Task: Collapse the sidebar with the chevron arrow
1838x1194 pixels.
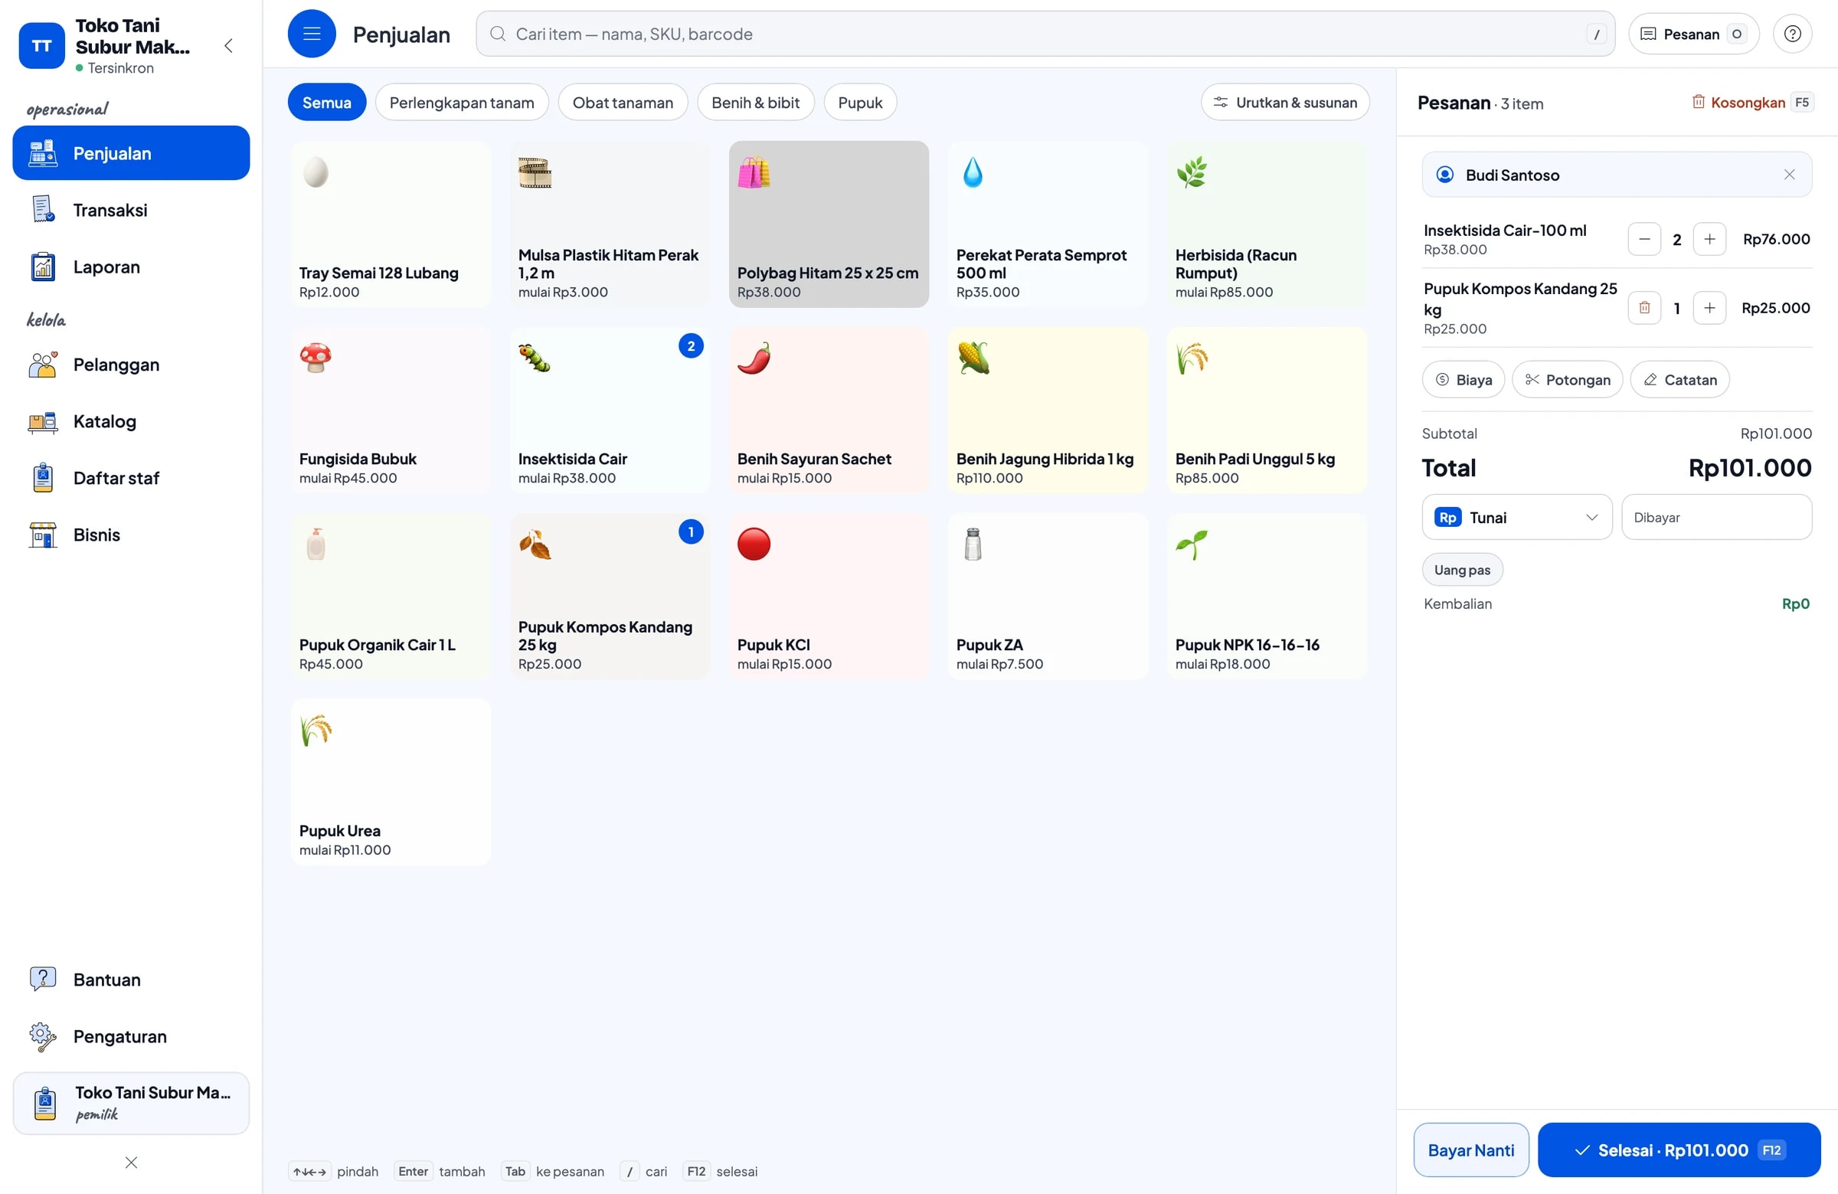Action: coord(227,45)
